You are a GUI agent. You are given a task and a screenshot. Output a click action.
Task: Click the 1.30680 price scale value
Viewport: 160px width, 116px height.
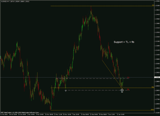[x=157, y=59]
